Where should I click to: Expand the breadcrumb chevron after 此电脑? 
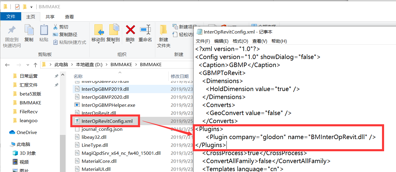click(72, 65)
